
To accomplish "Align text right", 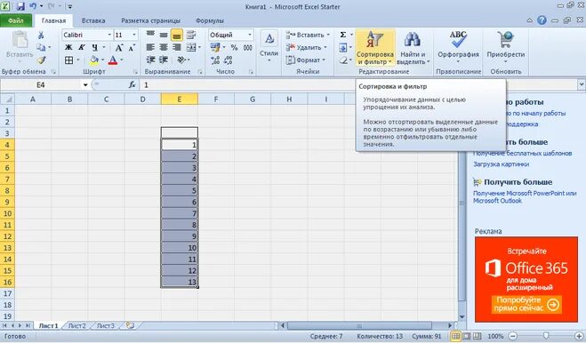I will coord(176,47).
